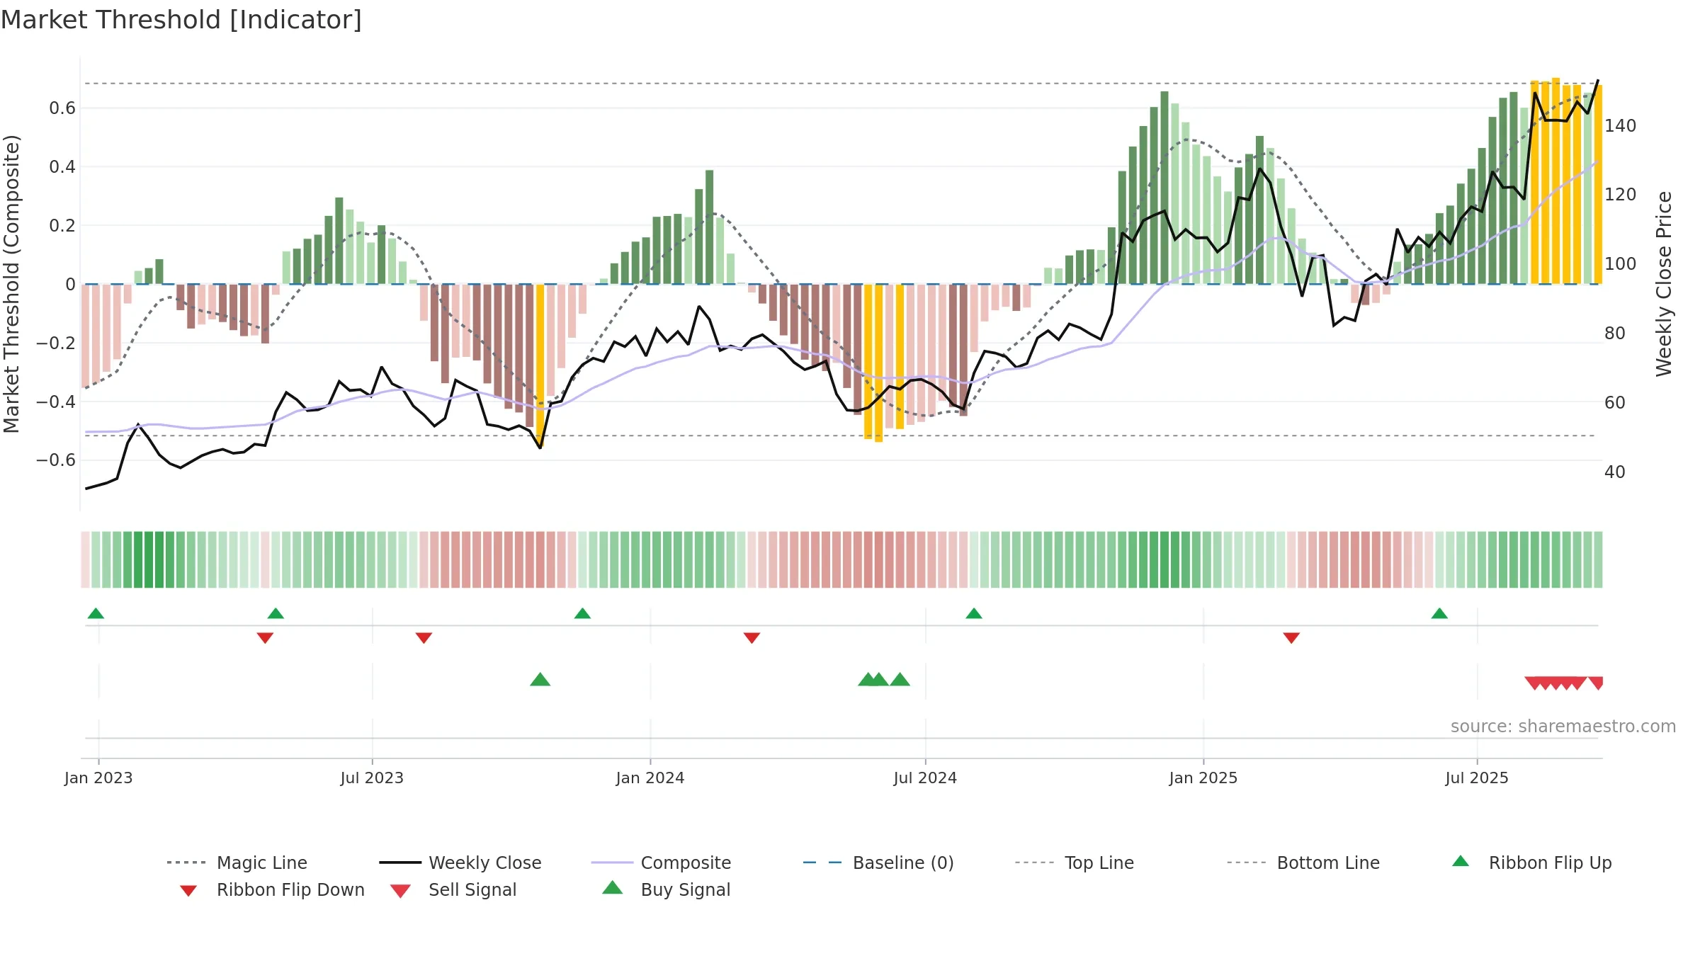Click the Ribbon Flip Up marker after Jul 2024
This screenshot has width=1700, height=956.
click(x=974, y=613)
